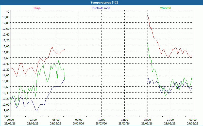The image size is (203, 126).
Task: Click the "Temperaturas [°C]" chart title bar
Action: pyautogui.click(x=101, y=3)
